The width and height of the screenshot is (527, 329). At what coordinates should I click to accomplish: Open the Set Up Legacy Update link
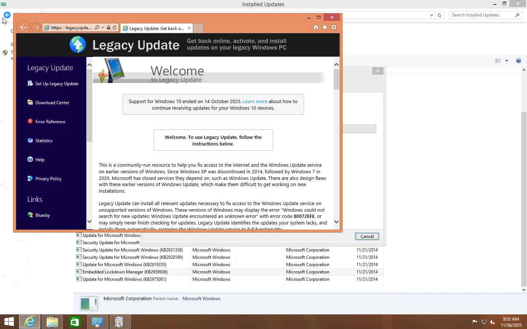coord(57,84)
